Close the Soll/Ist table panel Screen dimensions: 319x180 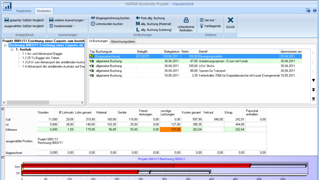coord(3,109)
